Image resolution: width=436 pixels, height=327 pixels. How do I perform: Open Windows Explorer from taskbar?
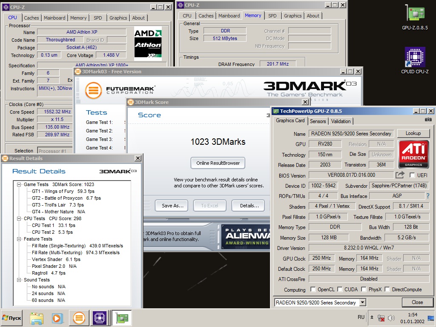(37, 318)
